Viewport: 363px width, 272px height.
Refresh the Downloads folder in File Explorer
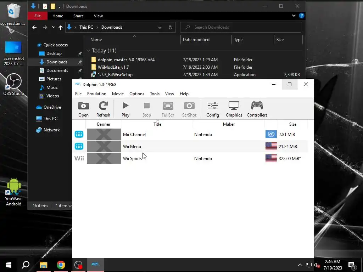[171, 27]
